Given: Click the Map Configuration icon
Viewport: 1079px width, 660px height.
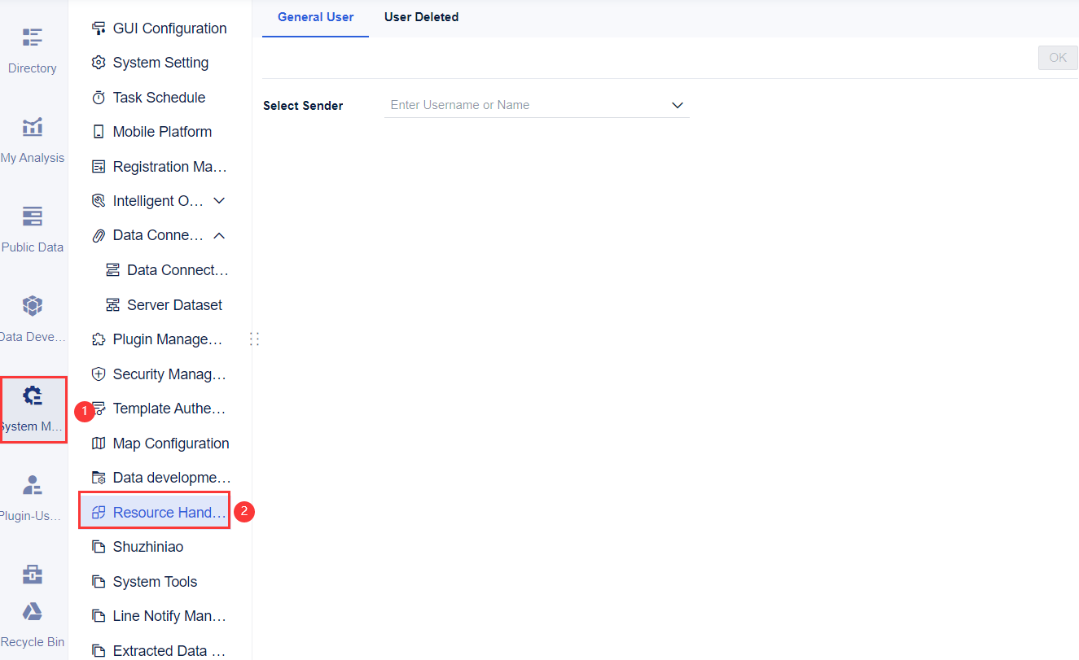Looking at the screenshot, I should [x=99, y=443].
